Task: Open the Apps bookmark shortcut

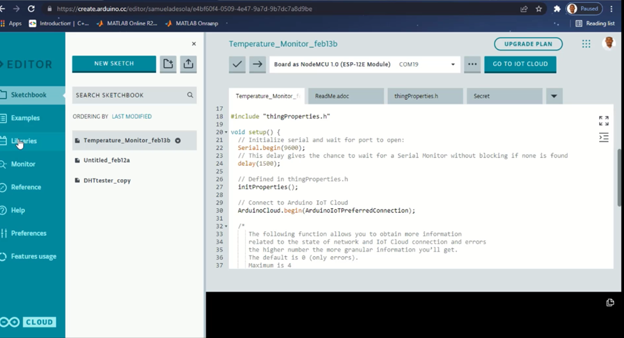Action: click(11, 24)
